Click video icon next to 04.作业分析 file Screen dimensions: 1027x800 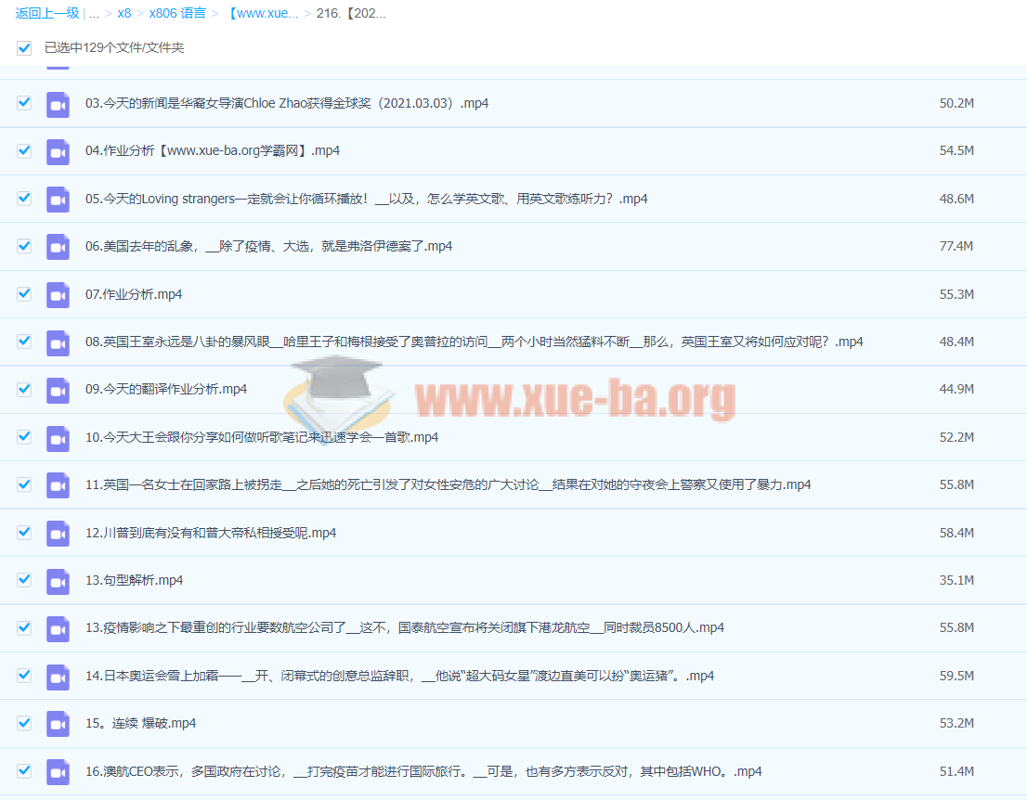coord(58,151)
